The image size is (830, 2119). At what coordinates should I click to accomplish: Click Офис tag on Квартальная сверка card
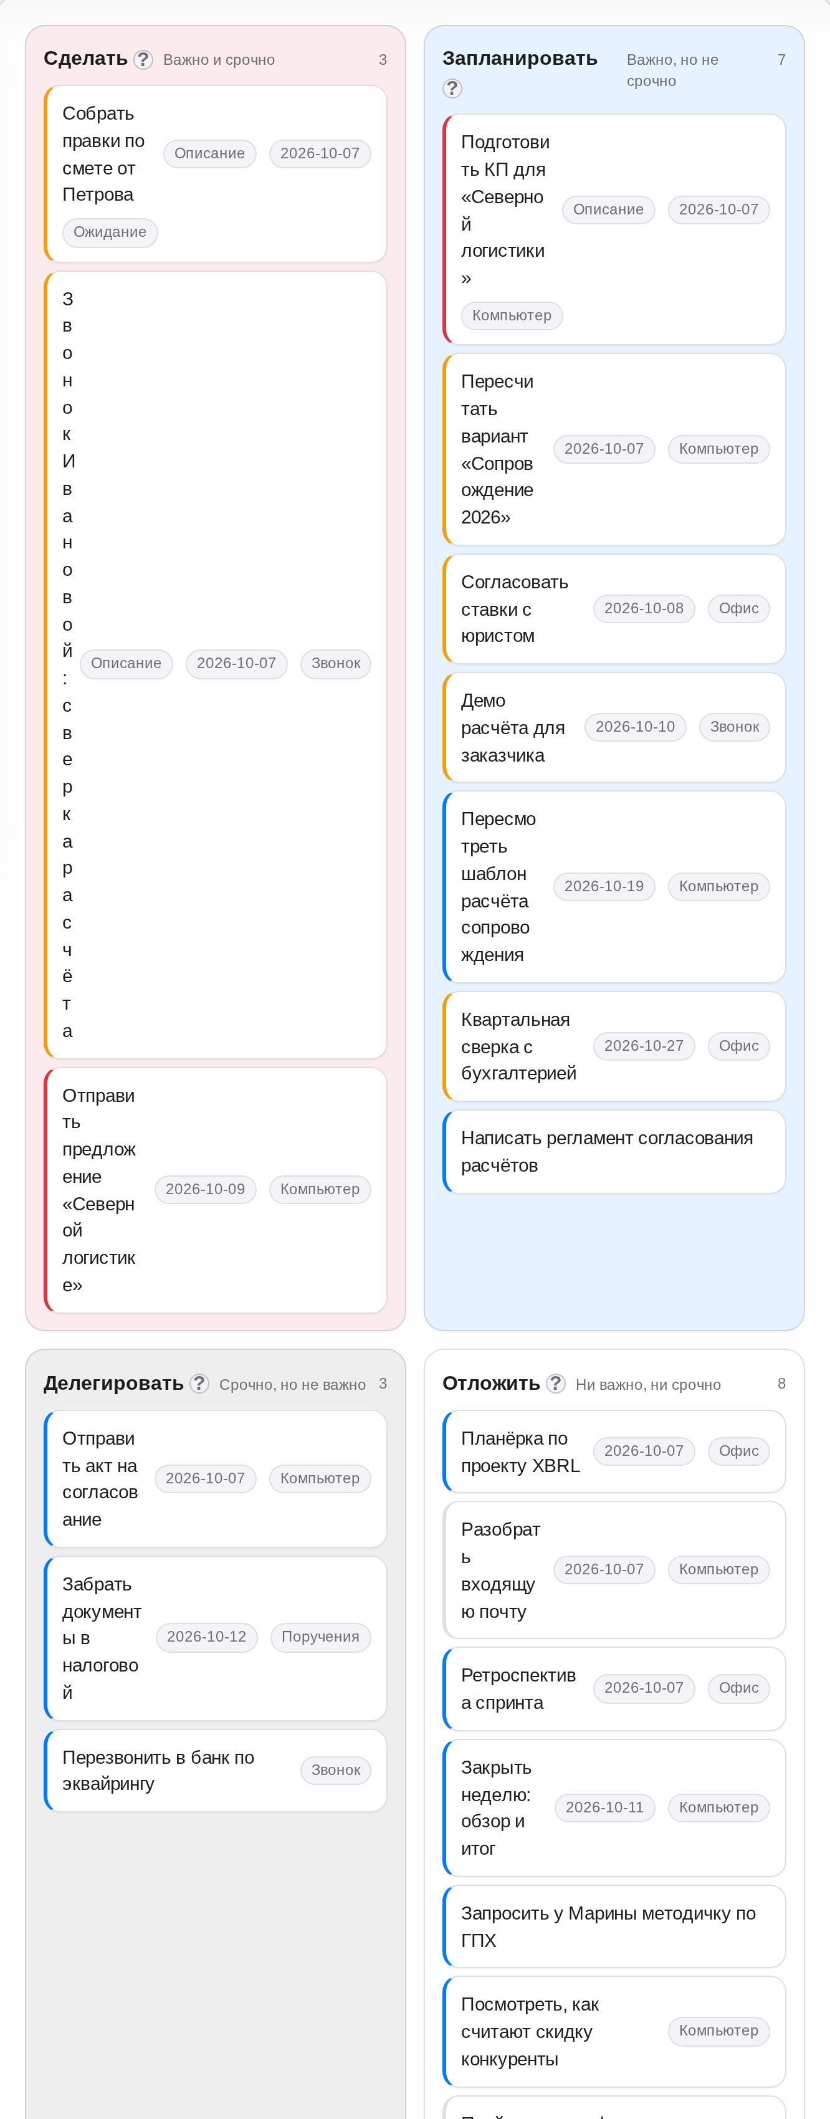click(738, 1046)
